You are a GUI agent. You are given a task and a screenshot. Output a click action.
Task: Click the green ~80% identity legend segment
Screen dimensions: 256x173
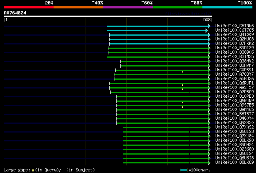tap(178, 7)
